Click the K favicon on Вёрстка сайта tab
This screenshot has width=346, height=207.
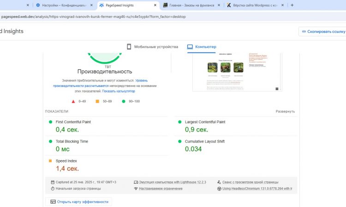[x=229, y=5]
